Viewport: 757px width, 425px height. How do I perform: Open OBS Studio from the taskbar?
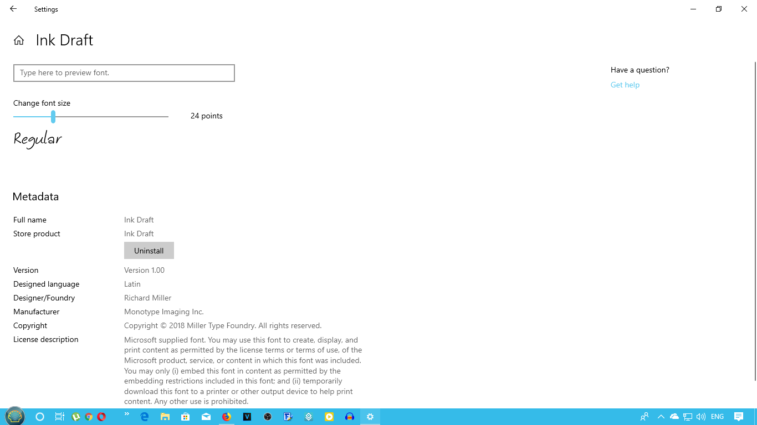pos(268,417)
